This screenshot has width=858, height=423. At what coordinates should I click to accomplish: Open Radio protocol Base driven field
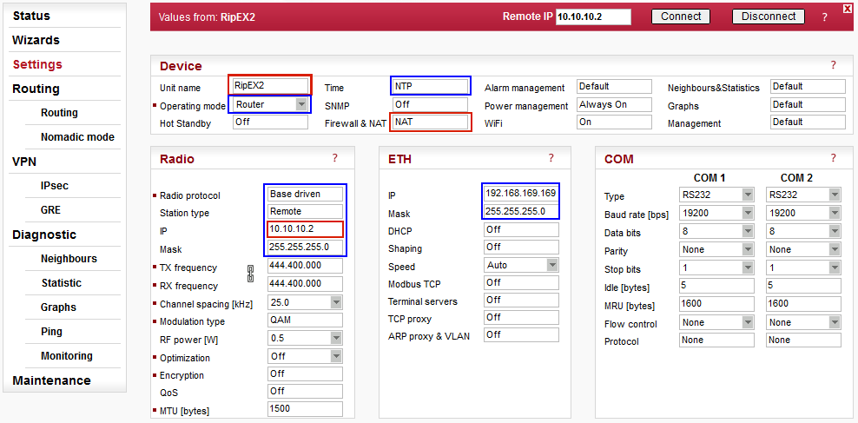(x=306, y=194)
